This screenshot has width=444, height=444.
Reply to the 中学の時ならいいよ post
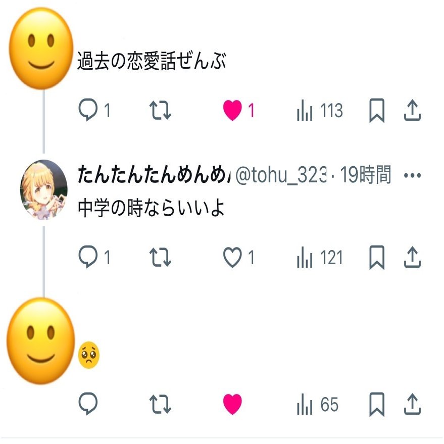click(94, 257)
